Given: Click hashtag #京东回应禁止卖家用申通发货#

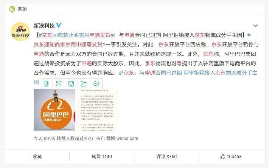Looking at the screenshot, I should [x=76, y=35].
